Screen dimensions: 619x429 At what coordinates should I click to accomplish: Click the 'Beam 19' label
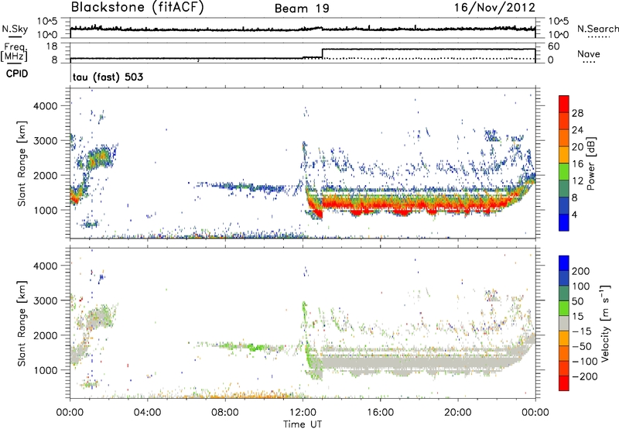pyautogui.click(x=302, y=9)
